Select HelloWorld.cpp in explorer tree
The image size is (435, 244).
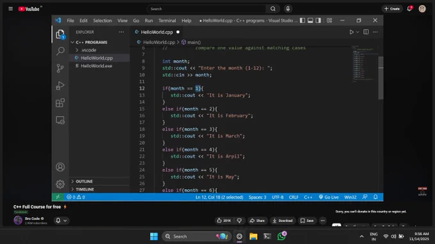[97, 58]
